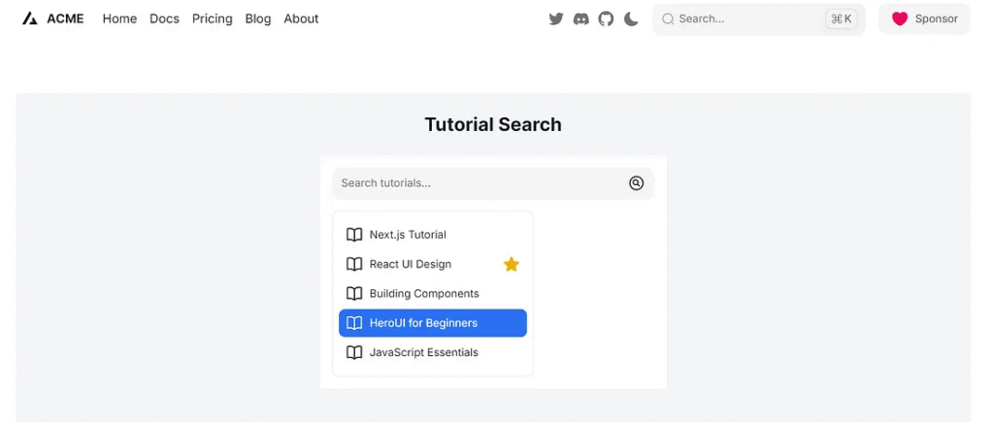Click the Search tutorials input field
Screen dimensions: 994x422
(480, 183)
